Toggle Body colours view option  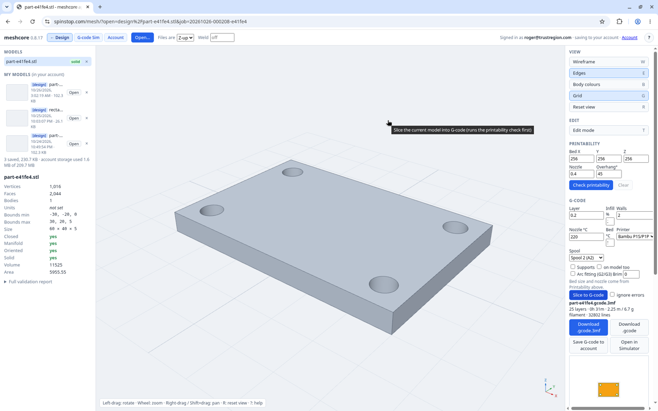click(x=609, y=84)
